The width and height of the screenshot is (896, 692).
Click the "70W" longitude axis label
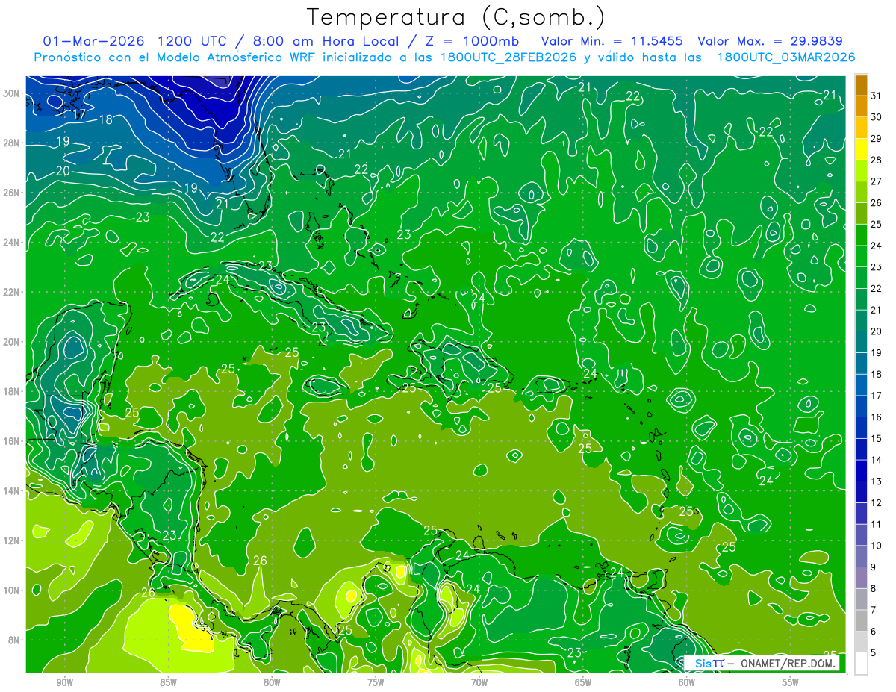479,683
